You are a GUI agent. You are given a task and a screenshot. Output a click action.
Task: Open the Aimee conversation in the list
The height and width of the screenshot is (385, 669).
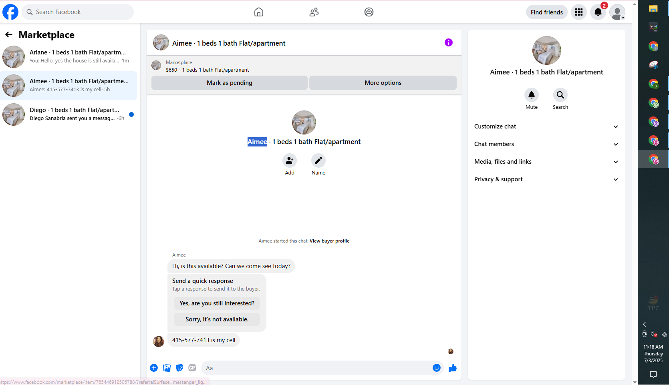pyautogui.click(x=69, y=86)
